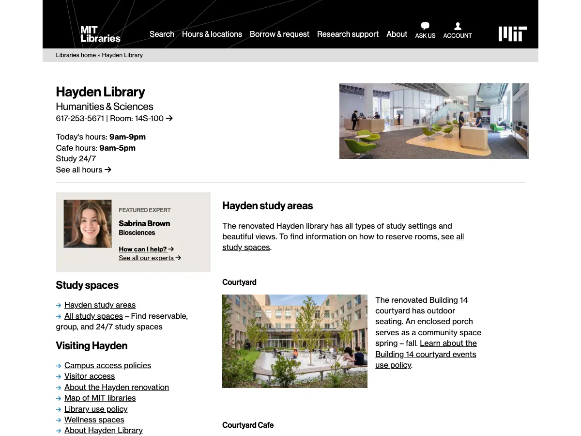This screenshot has width=581, height=436.
Task: Go to Hayden study areas sidebar link
Action: [100, 305]
